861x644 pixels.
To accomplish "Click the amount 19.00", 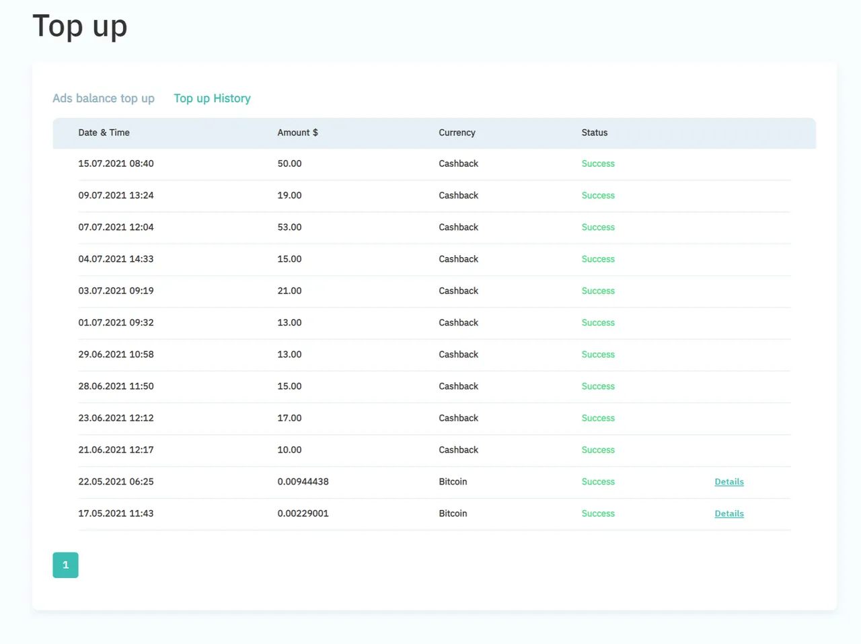I will 289,195.
